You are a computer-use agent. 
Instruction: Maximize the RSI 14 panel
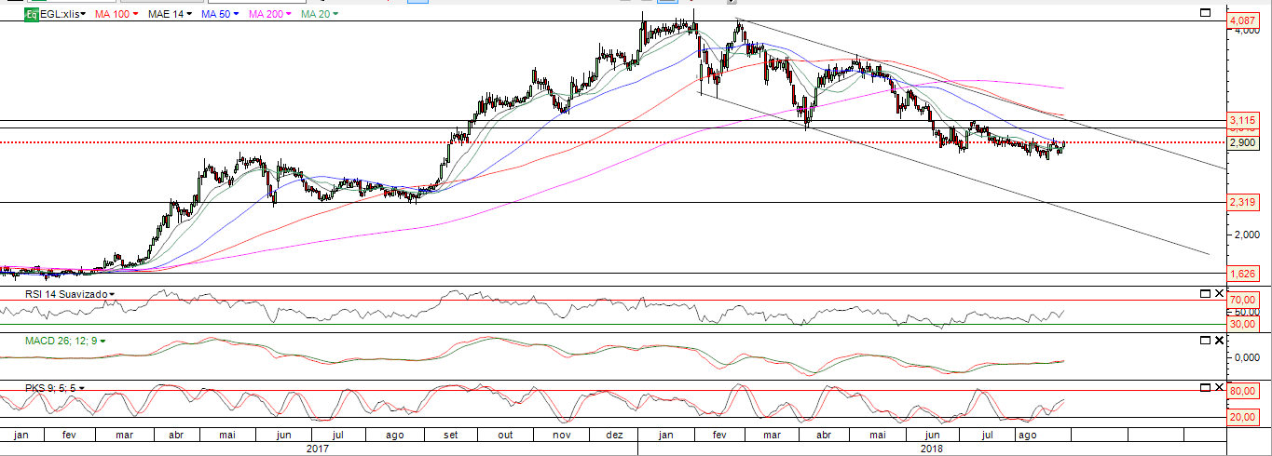click(x=1204, y=294)
